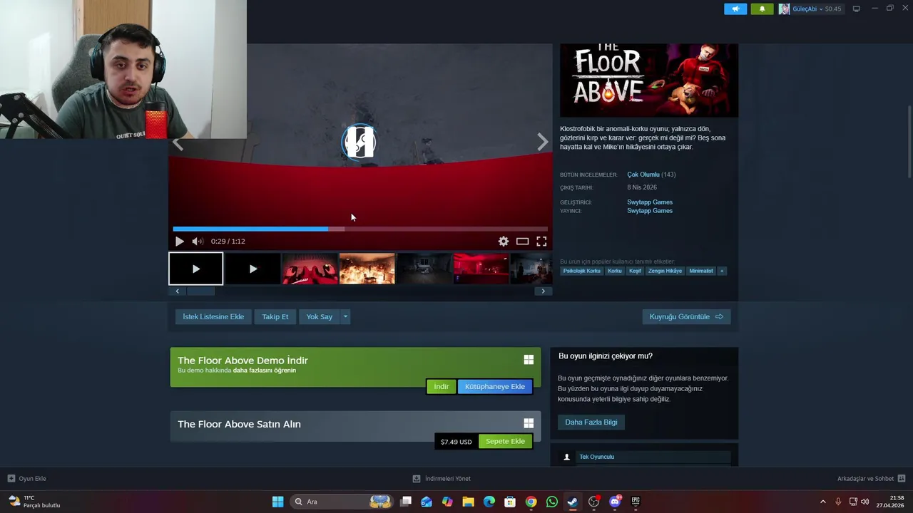This screenshot has height=513, width=913.
Task: Open OBS Studio from taskbar
Action: (593, 502)
